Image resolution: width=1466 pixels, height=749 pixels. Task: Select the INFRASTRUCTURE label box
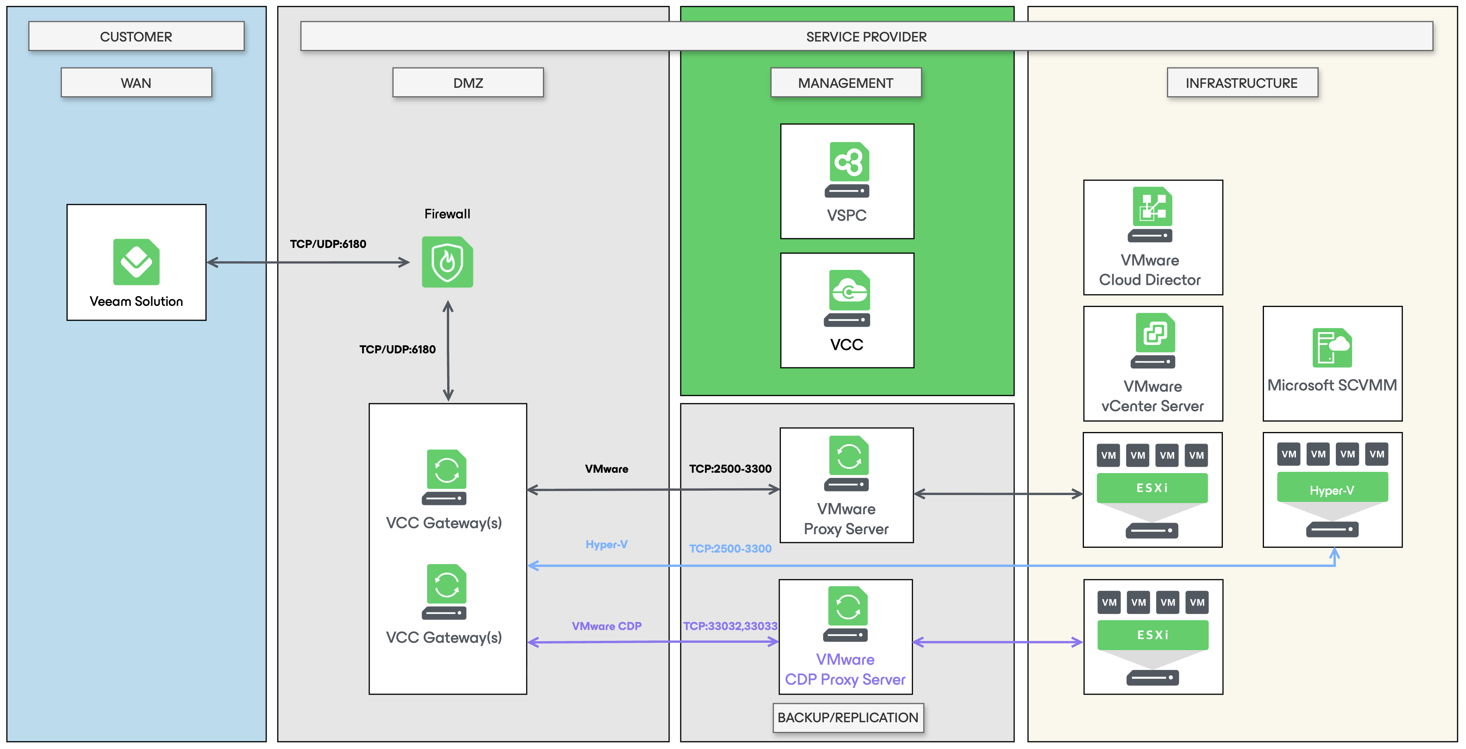coord(1242,83)
